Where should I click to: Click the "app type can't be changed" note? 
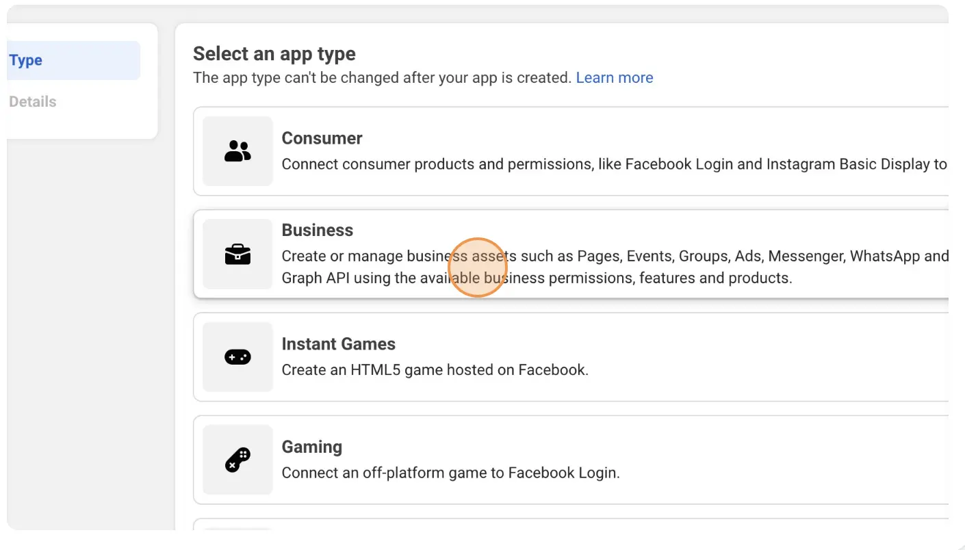(382, 78)
